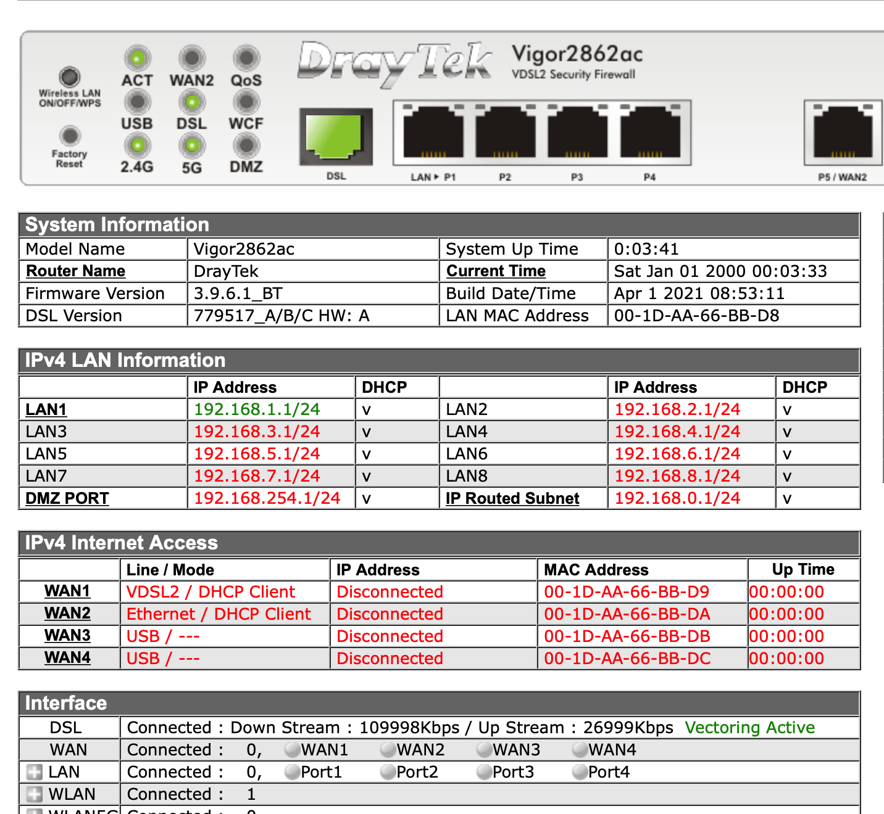Click VDSL2 / DHCP Client mode text
Image resolution: width=884 pixels, height=814 pixels.
(211, 592)
